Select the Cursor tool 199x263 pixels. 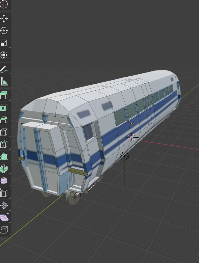coord(4,4)
